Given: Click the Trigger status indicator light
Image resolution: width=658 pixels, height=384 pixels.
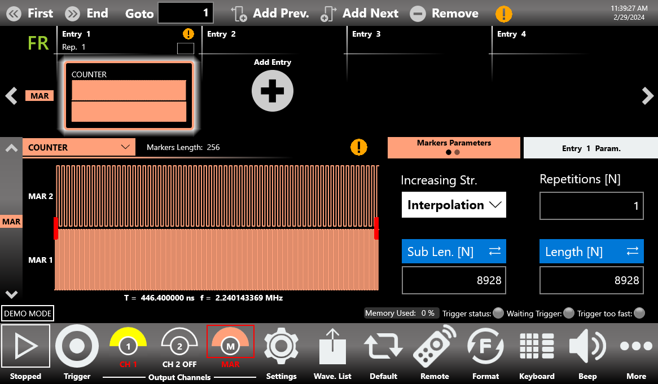Looking at the screenshot, I should (x=498, y=313).
